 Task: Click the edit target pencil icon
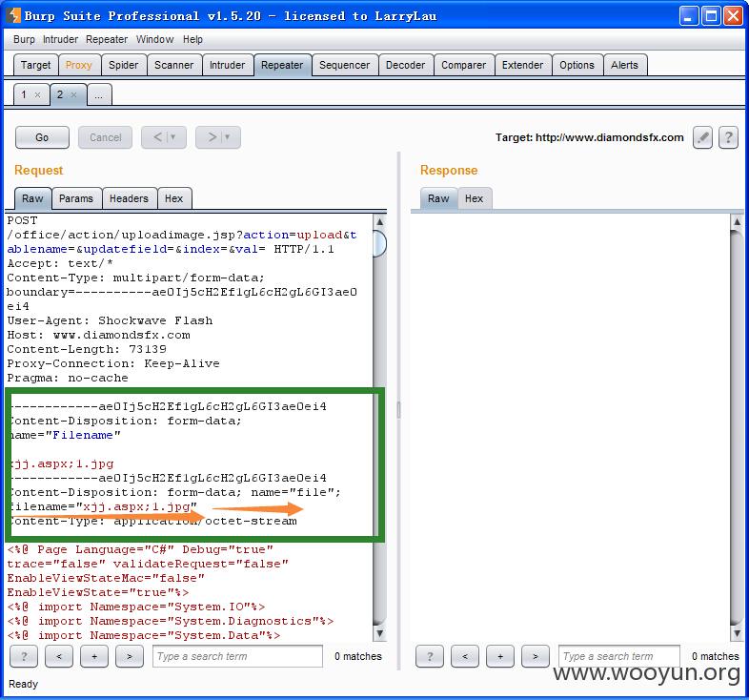(x=702, y=137)
